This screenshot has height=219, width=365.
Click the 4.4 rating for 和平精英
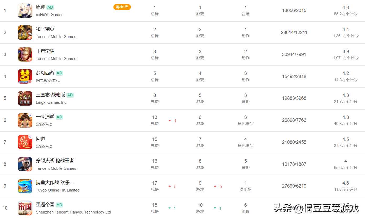pyautogui.click(x=346, y=30)
